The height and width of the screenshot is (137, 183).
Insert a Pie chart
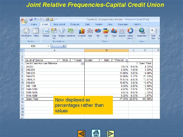[x=98, y=33]
